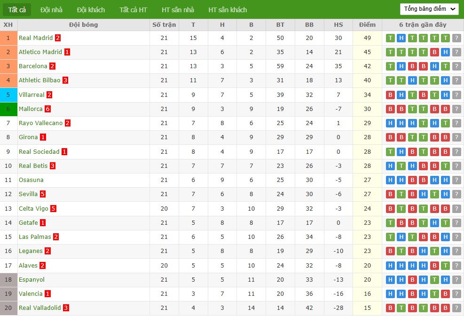
Task: Switch to the Đội khách tab
Action: point(91,10)
